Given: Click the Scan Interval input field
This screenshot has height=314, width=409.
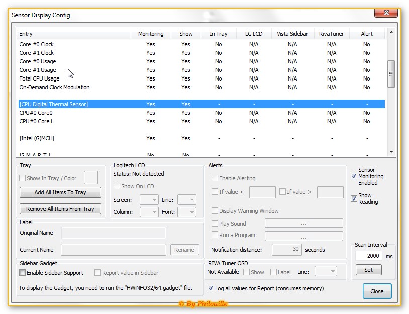Looking at the screenshot, I should pyautogui.click(x=368, y=256).
